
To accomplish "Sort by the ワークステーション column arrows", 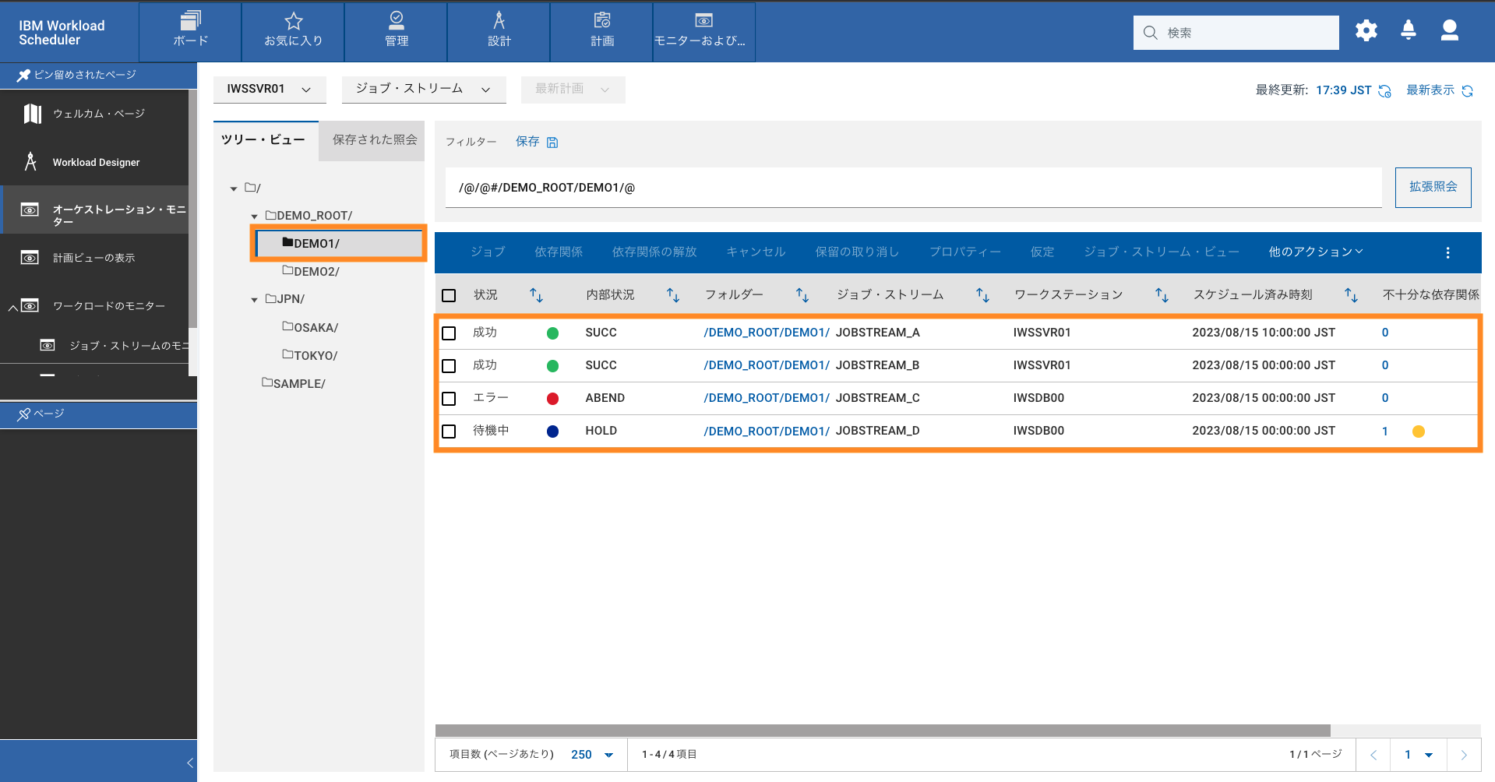I will pyautogui.click(x=1162, y=295).
